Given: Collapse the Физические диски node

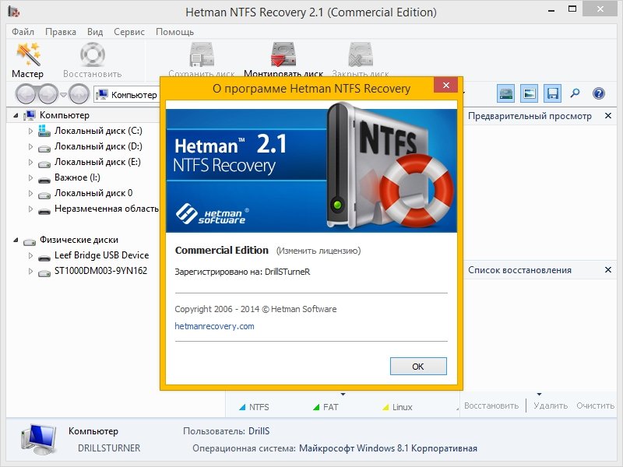Looking at the screenshot, I should (16, 240).
